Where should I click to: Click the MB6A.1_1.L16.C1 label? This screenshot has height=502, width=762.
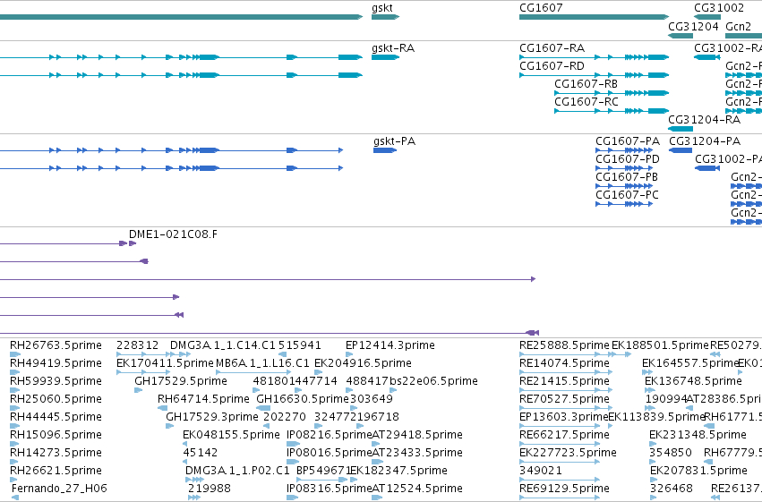click(x=262, y=363)
